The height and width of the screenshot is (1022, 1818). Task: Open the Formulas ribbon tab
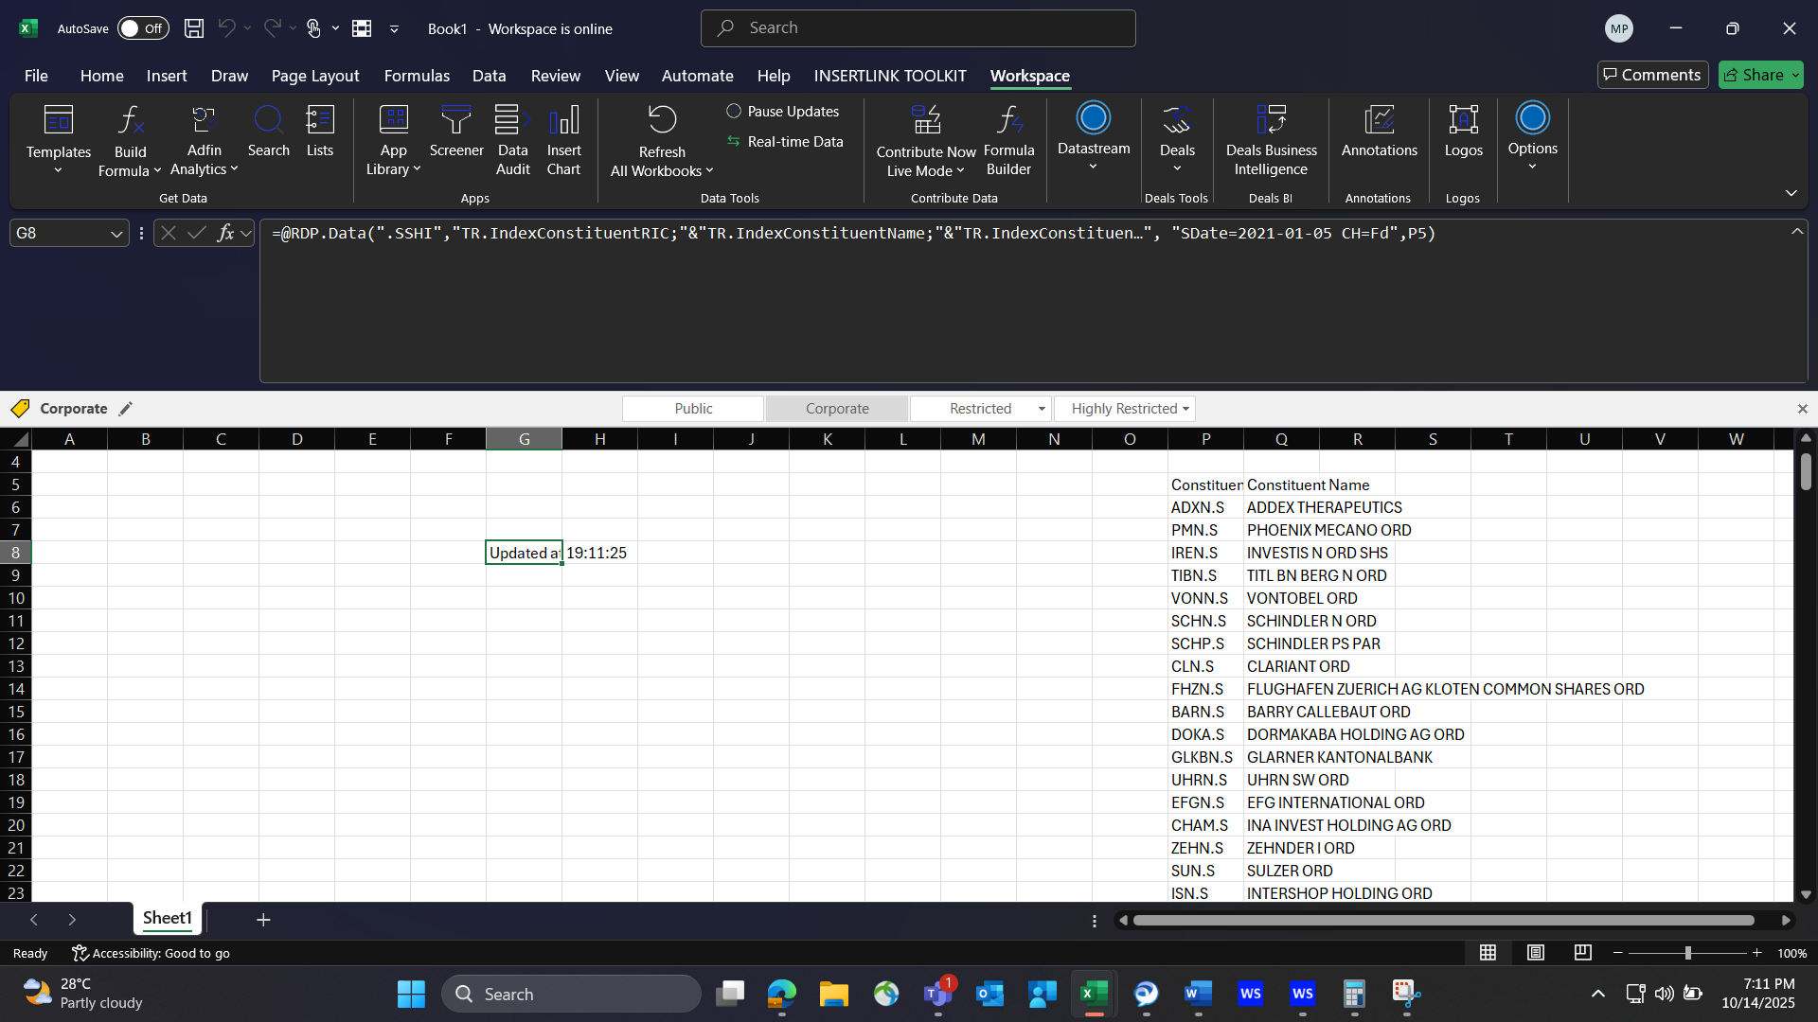coord(417,76)
